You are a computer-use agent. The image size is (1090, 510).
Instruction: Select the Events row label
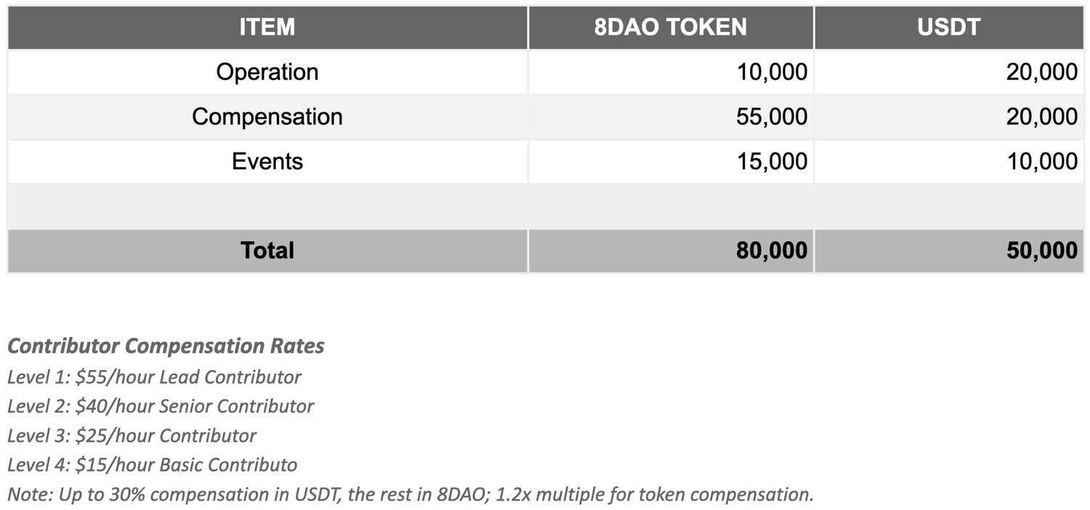[267, 161]
